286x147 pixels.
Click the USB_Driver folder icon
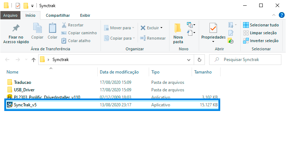10,90
